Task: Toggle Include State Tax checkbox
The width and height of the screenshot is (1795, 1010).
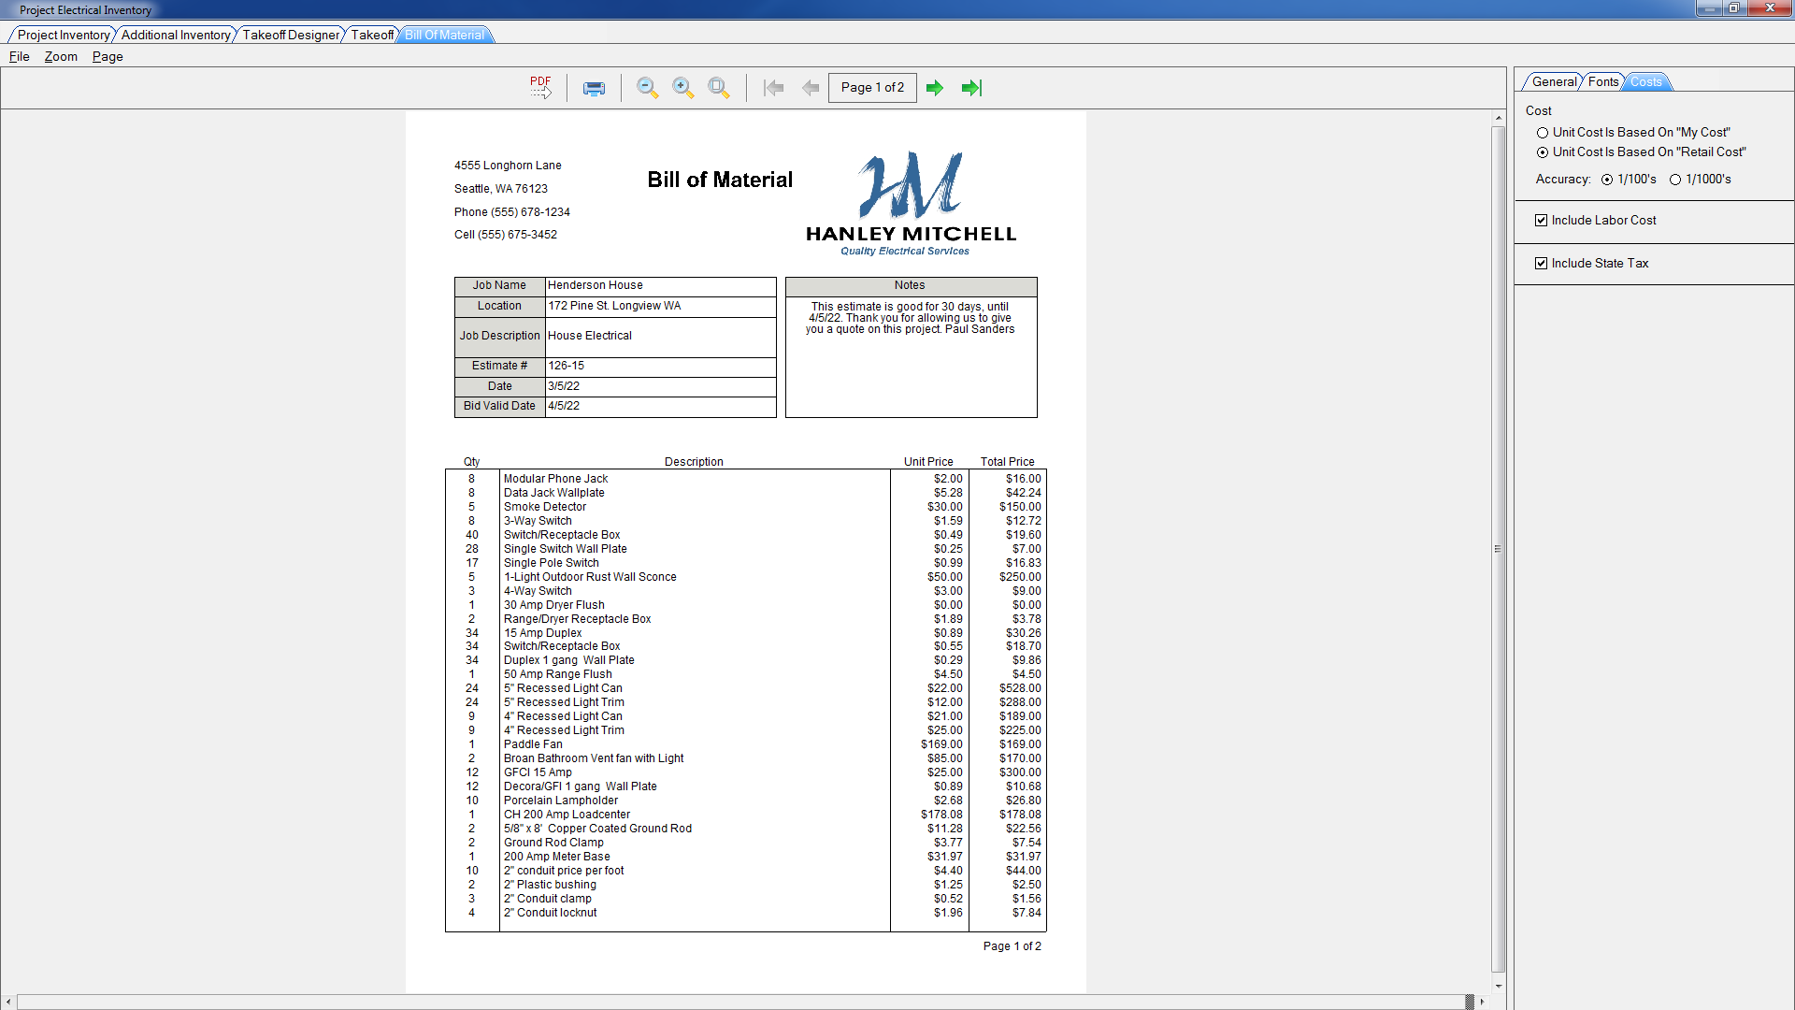Action: (x=1541, y=264)
